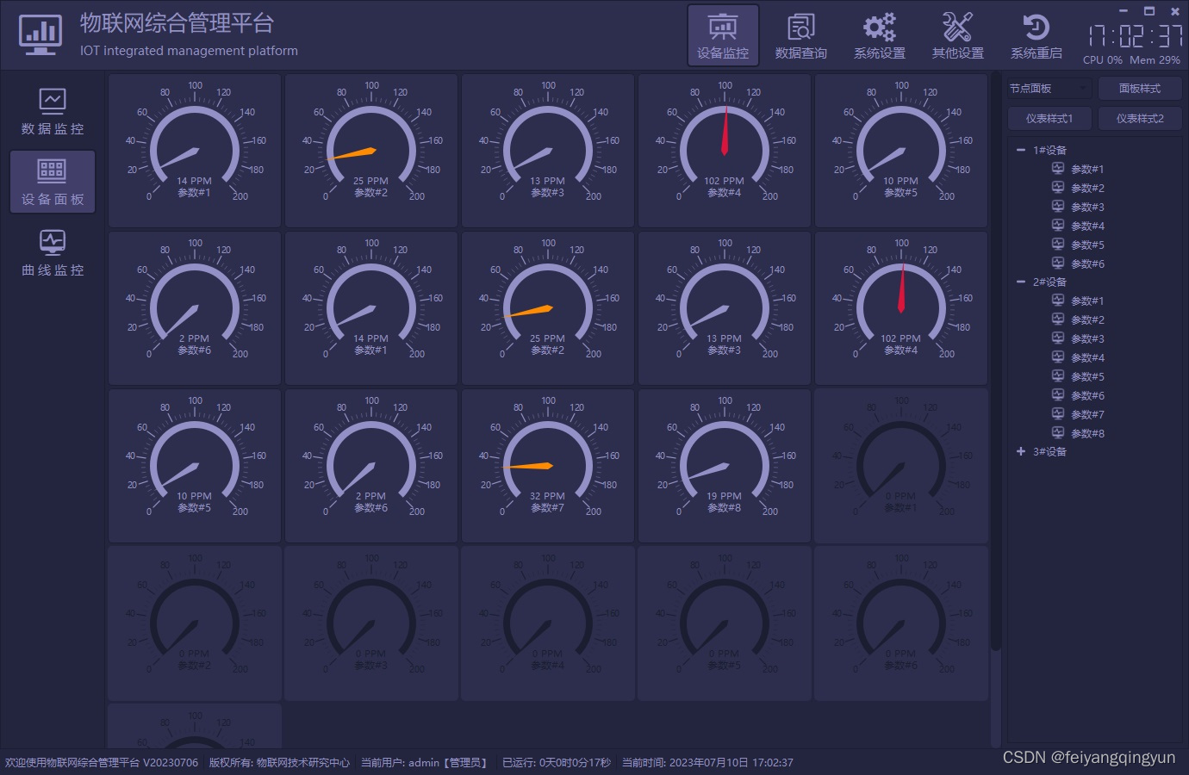
Task: Select the 1#设备 label in the tree
Action: pyautogui.click(x=1049, y=150)
